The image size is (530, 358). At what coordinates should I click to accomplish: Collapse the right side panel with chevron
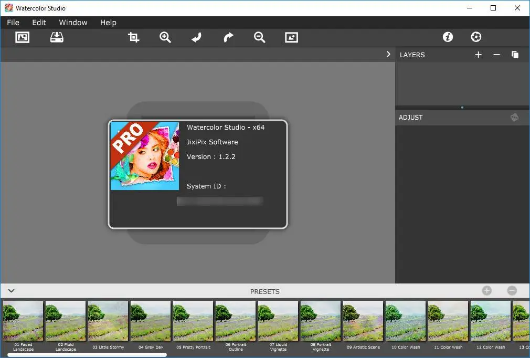click(388, 55)
